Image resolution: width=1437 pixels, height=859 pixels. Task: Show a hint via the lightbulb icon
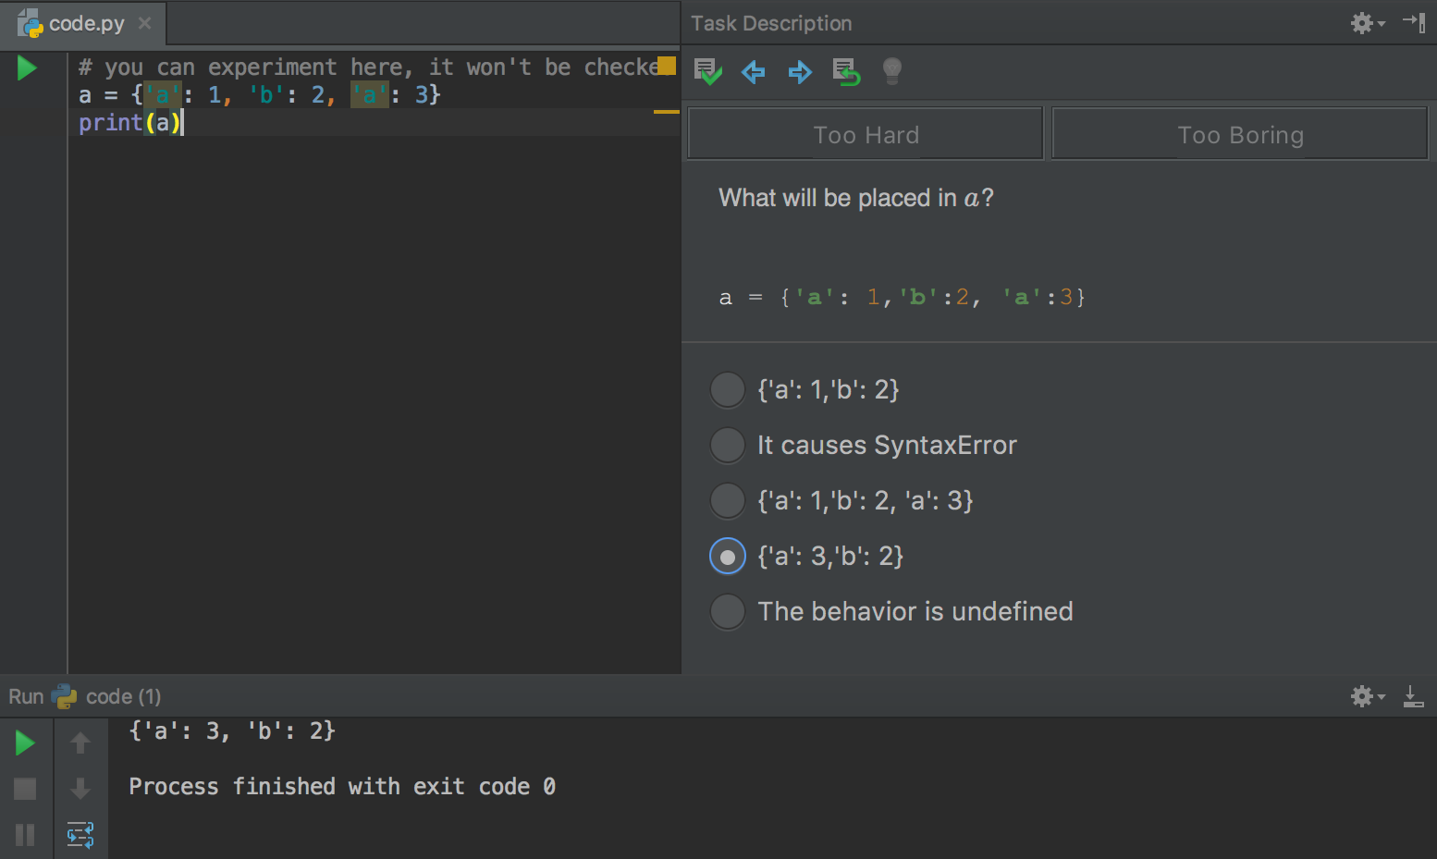(x=890, y=72)
